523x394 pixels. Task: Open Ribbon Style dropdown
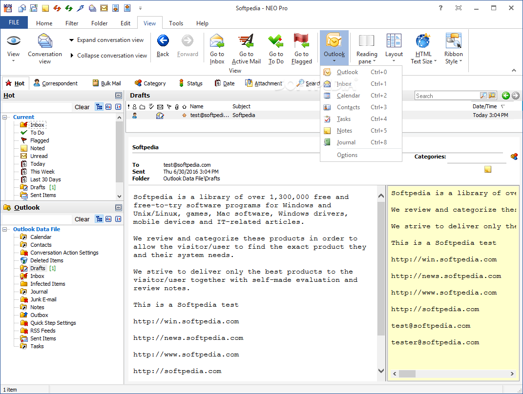point(453,49)
